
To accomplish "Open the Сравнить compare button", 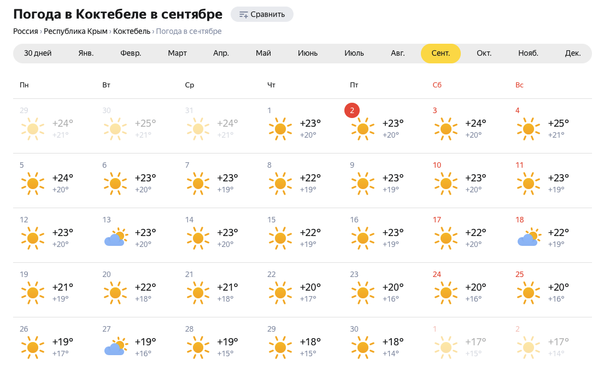I will [262, 14].
